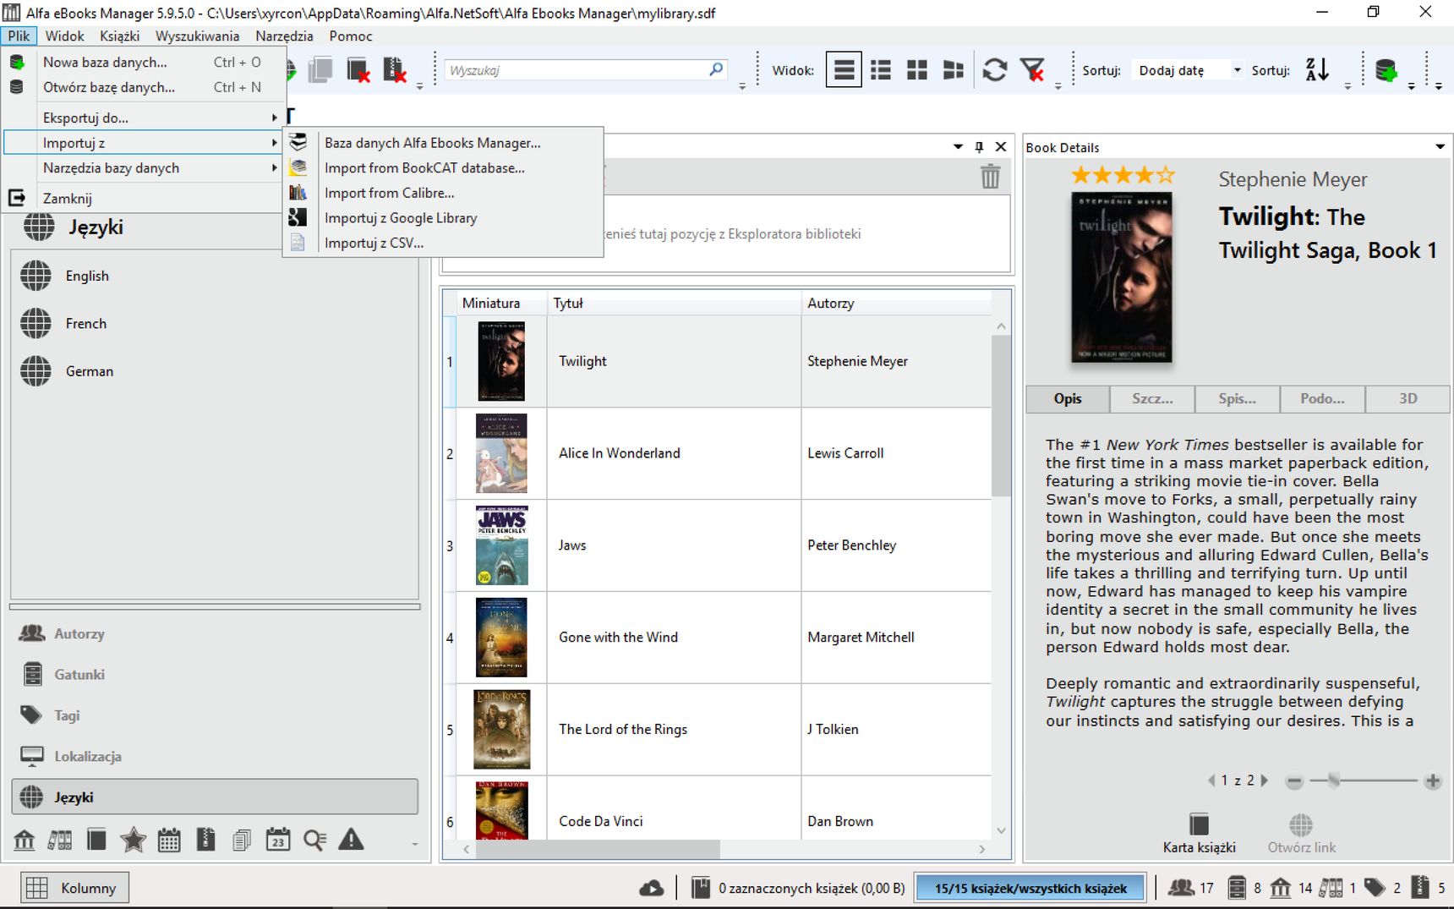Switch to thumbnail grid view

coord(917,70)
